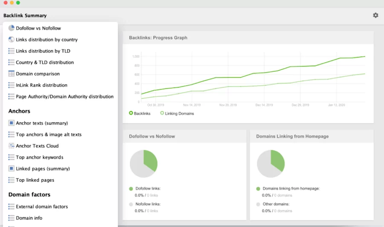
Task: Click the Dofollow vs Nofollow pie icon
Action: pyautogui.click(x=11, y=28)
